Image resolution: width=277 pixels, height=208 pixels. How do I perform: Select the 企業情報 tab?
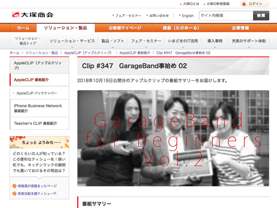240,28
